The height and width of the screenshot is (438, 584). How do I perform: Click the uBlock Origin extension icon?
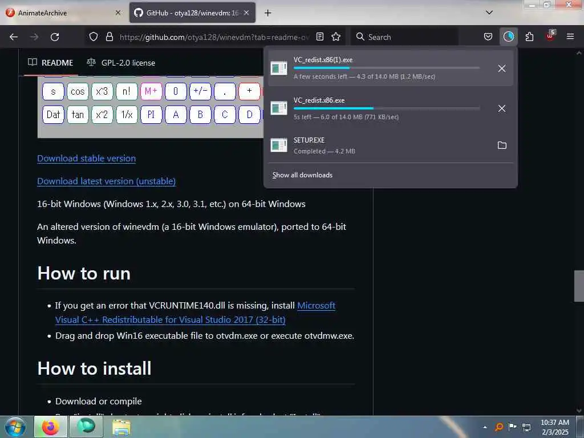click(x=550, y=36)
